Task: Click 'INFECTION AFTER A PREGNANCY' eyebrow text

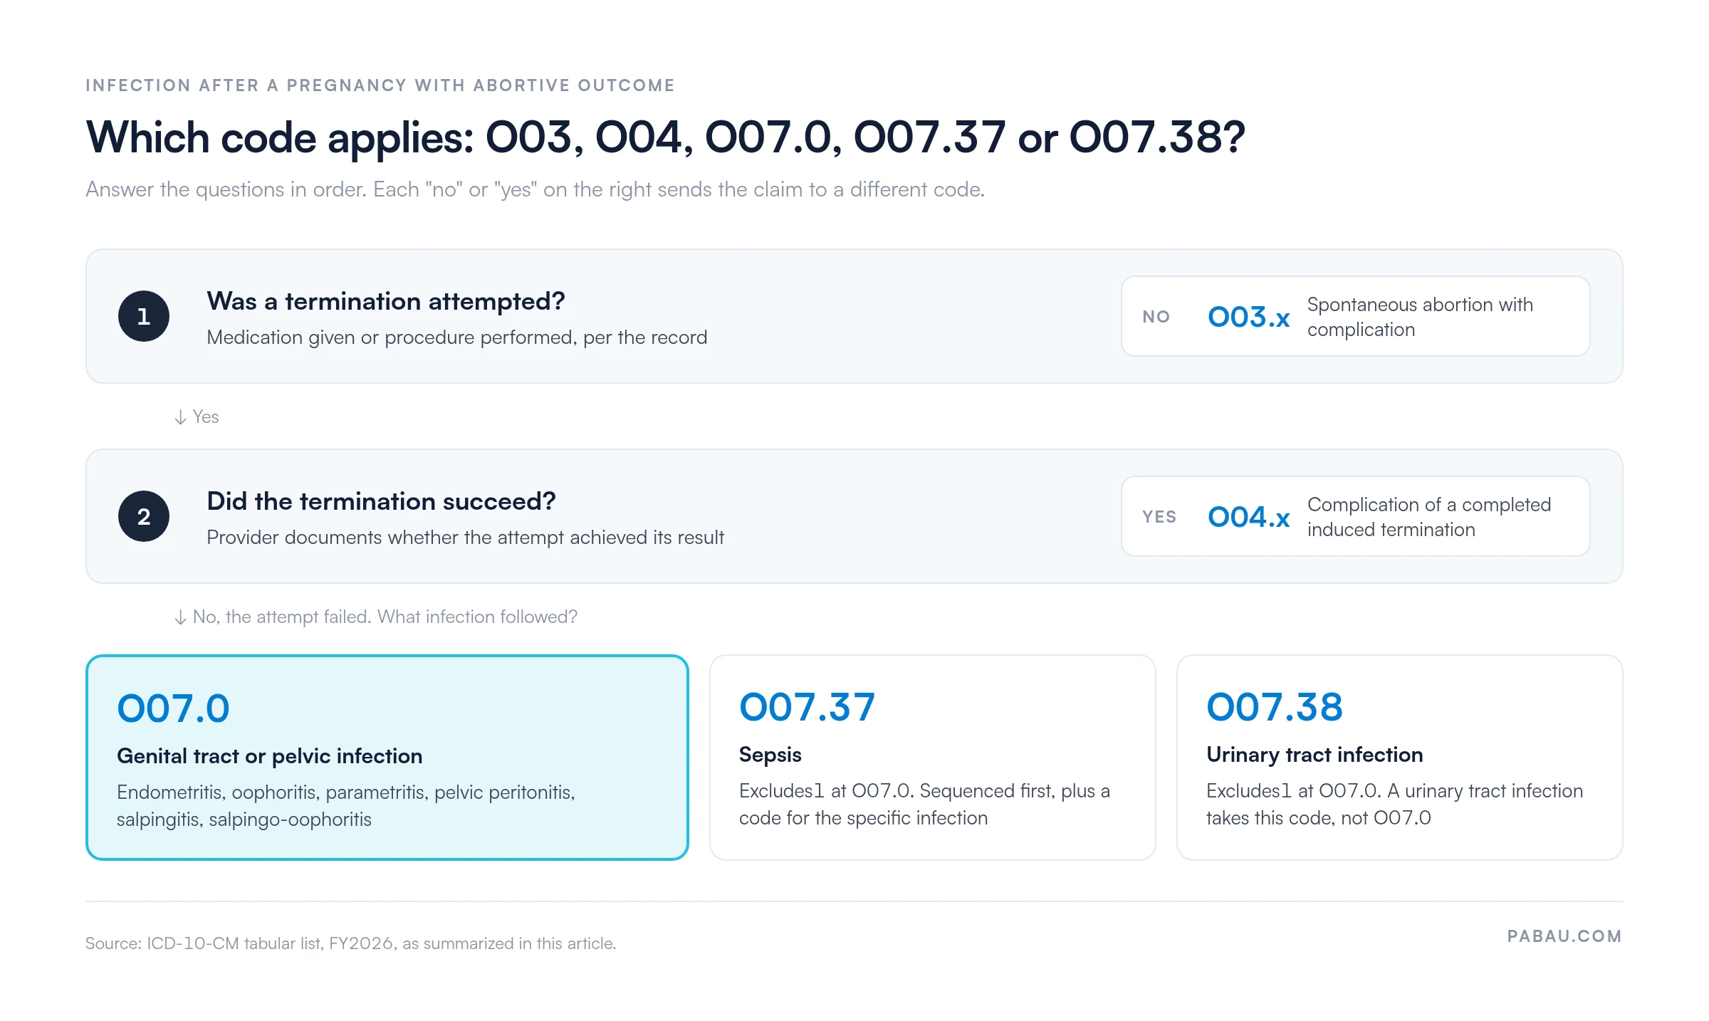Action: [x=380, y=85]
